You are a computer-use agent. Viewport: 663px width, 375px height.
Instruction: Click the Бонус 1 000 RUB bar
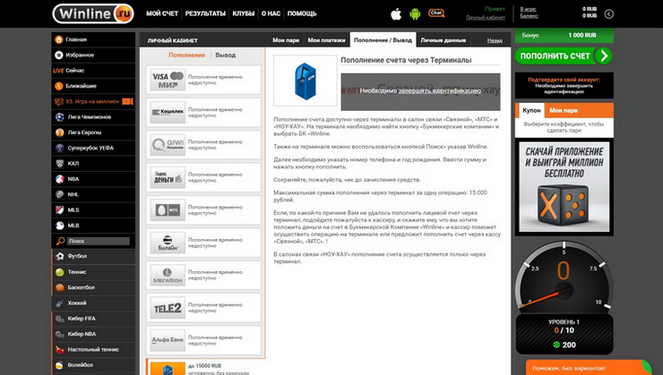point(564,36)
